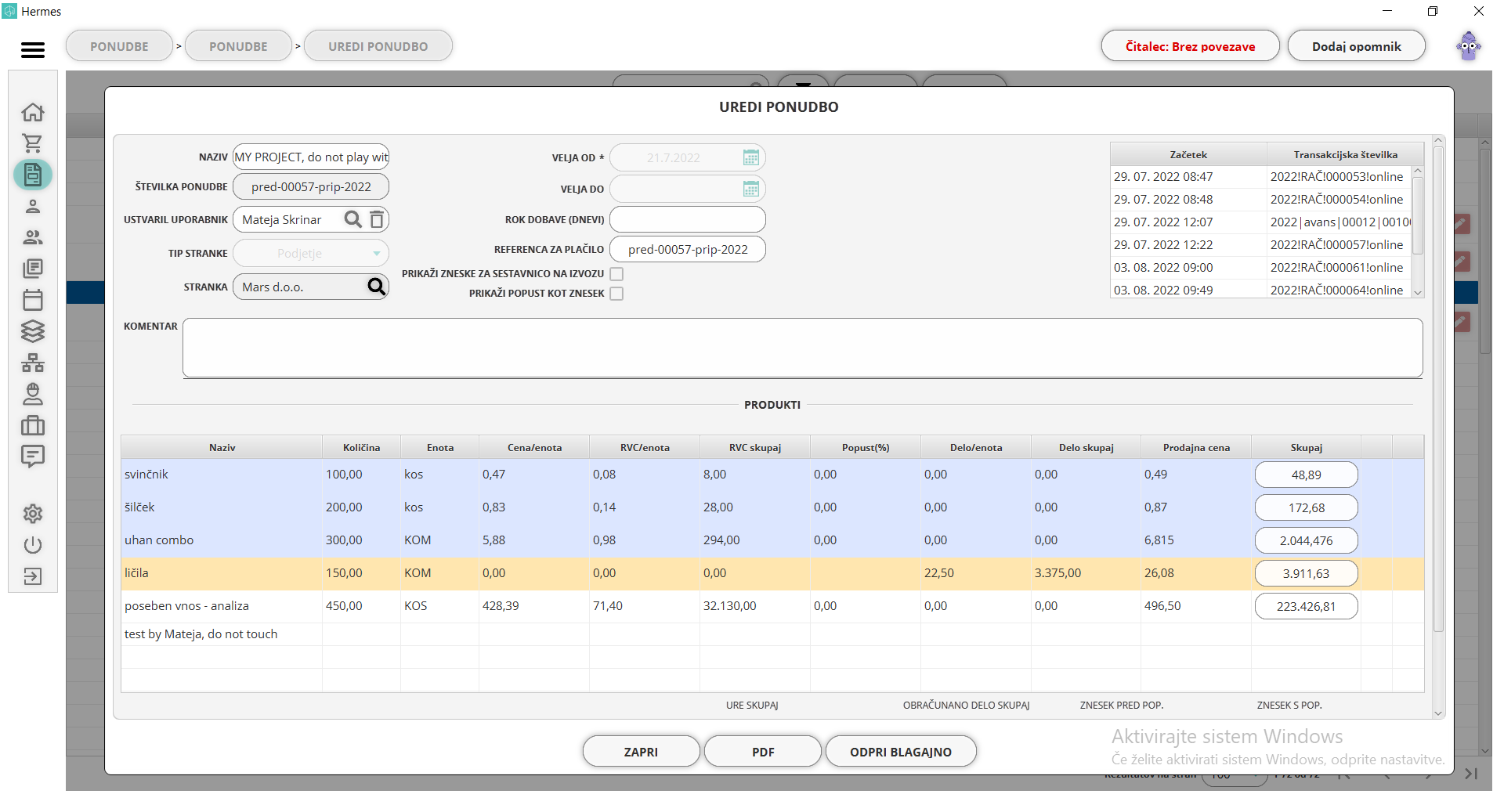The image size is (1504, 805).
Task: Click the Rok dobave (dnevi) field
Action: tap(688, 219)
